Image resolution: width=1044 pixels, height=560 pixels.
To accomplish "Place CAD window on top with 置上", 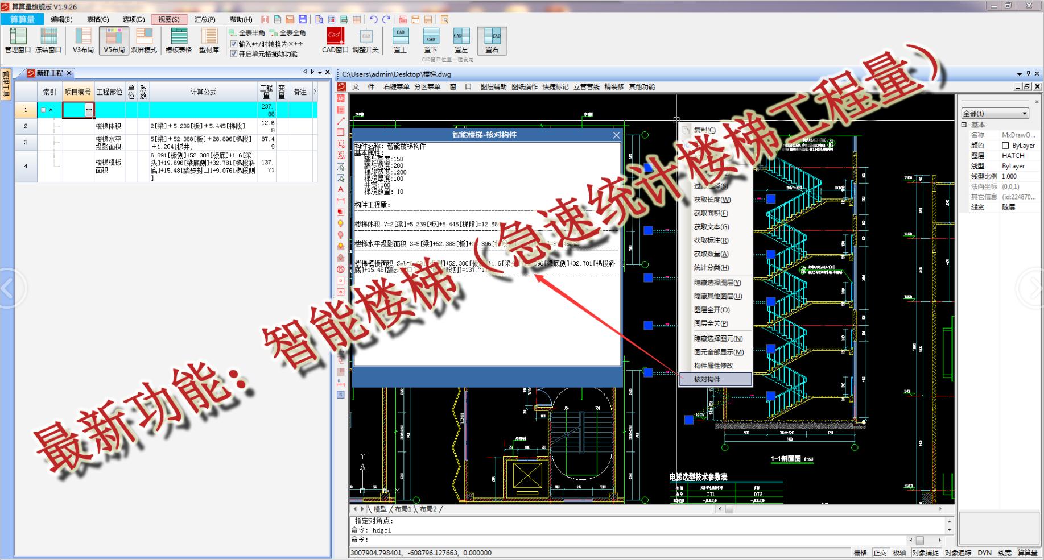I will pyautogui.click(x=401, y=40).
